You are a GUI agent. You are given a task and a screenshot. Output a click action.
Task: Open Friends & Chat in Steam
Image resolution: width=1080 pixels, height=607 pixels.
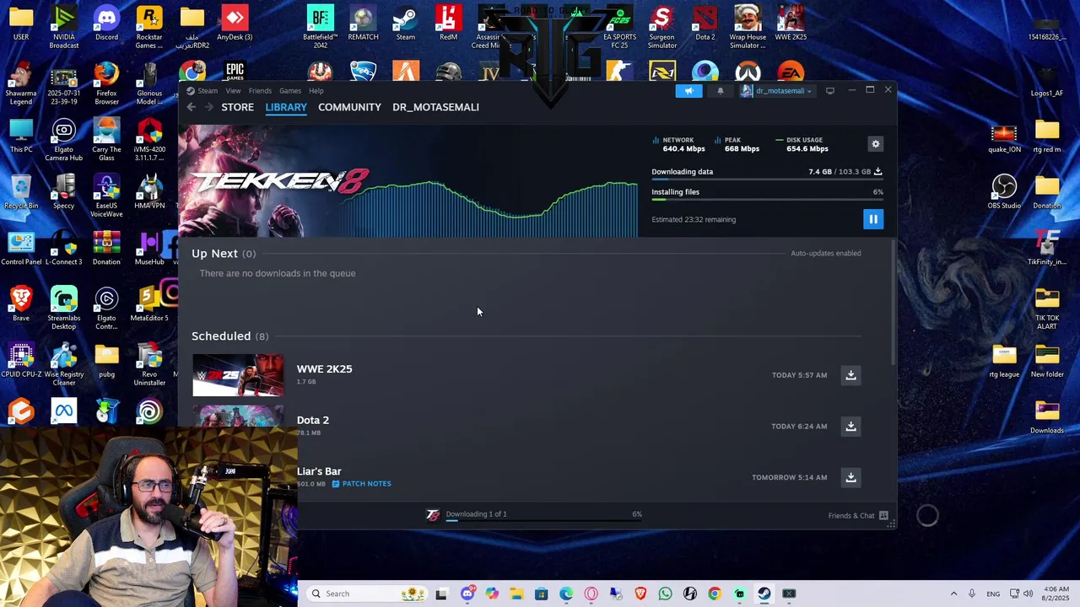click(x=858, y=515)
